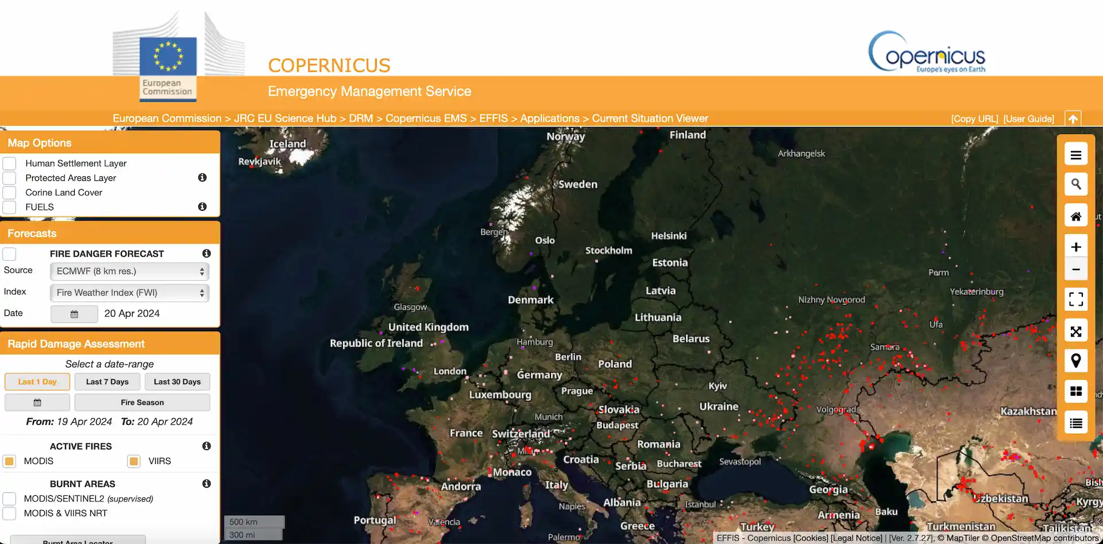Click the Fire Season button
Viewport: 1103px width, 544px height.
[x=142, y=403]
